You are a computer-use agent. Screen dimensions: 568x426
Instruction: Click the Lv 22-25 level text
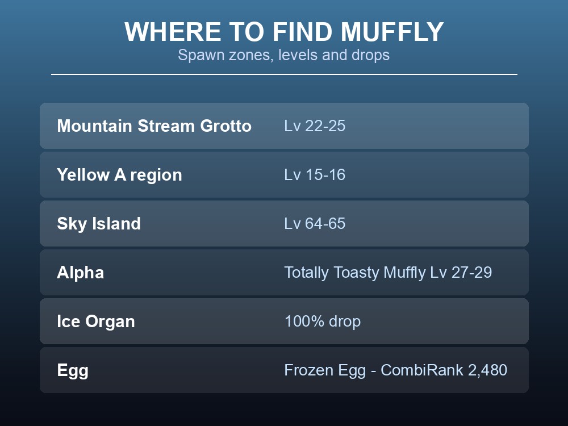tap(315, 126)
